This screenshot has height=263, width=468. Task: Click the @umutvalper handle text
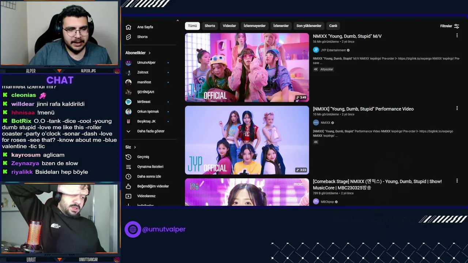coord(164,229)
